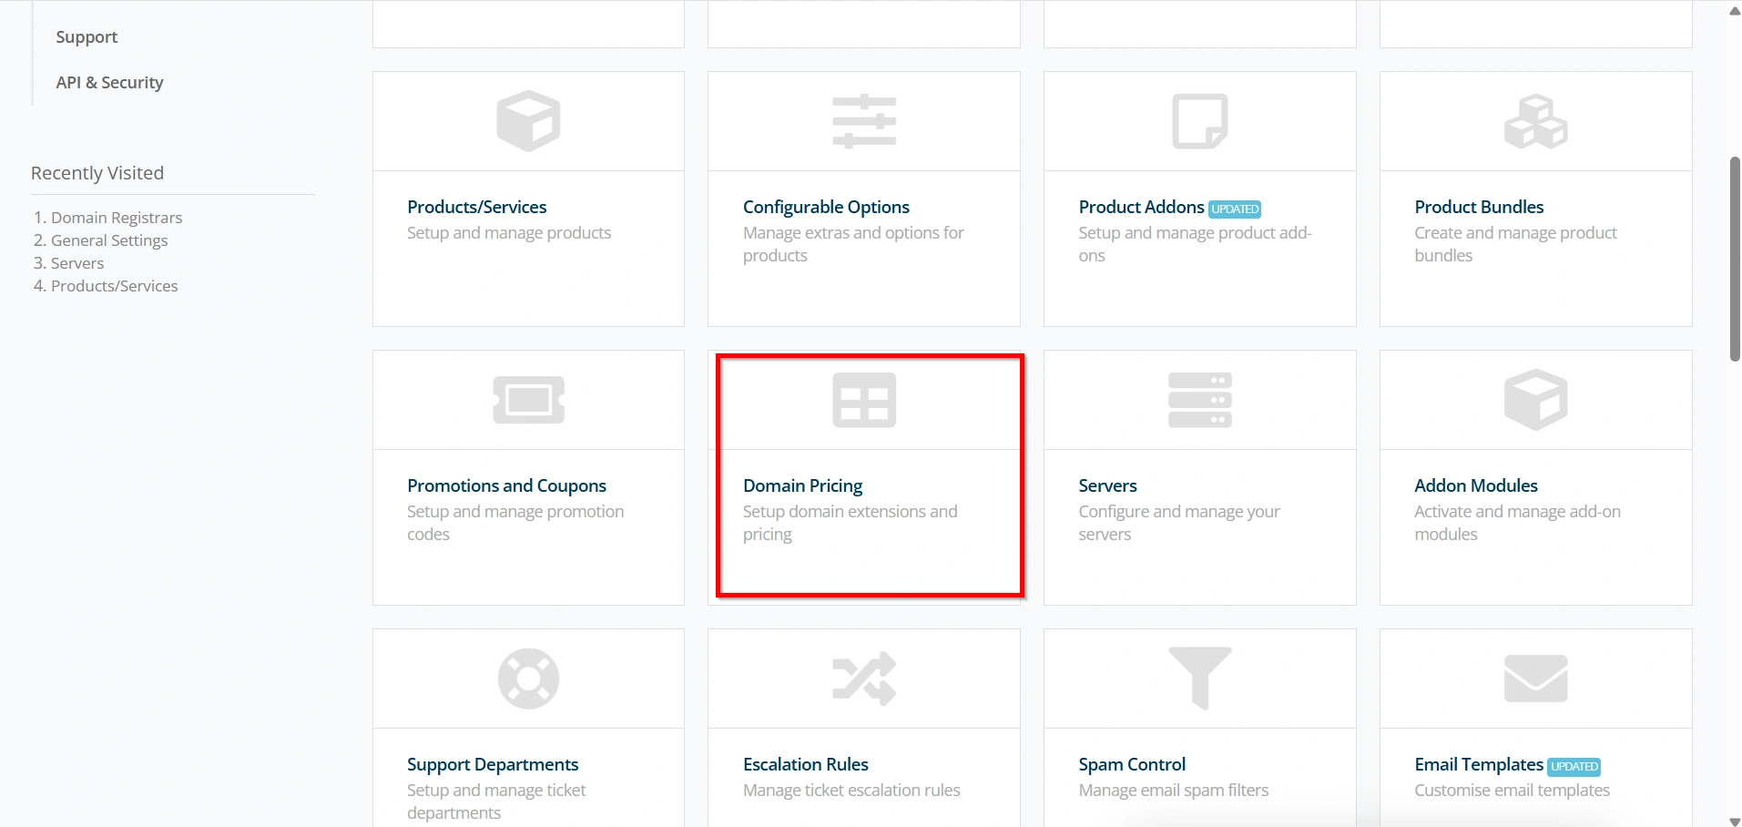Click the scrollbar down arrow
Image resolution: width=1742 pixels, height=827 pixels.
pos(1735,821)
